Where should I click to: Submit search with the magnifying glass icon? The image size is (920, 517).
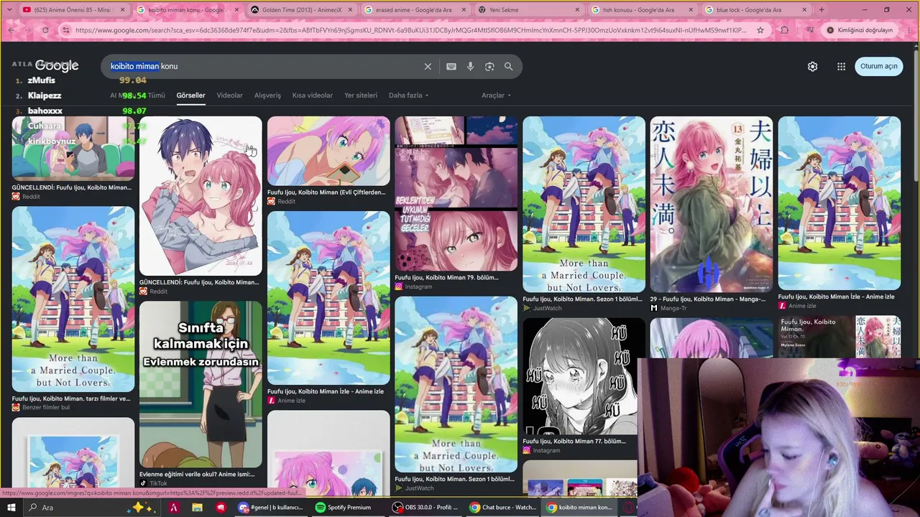(509, 66)
